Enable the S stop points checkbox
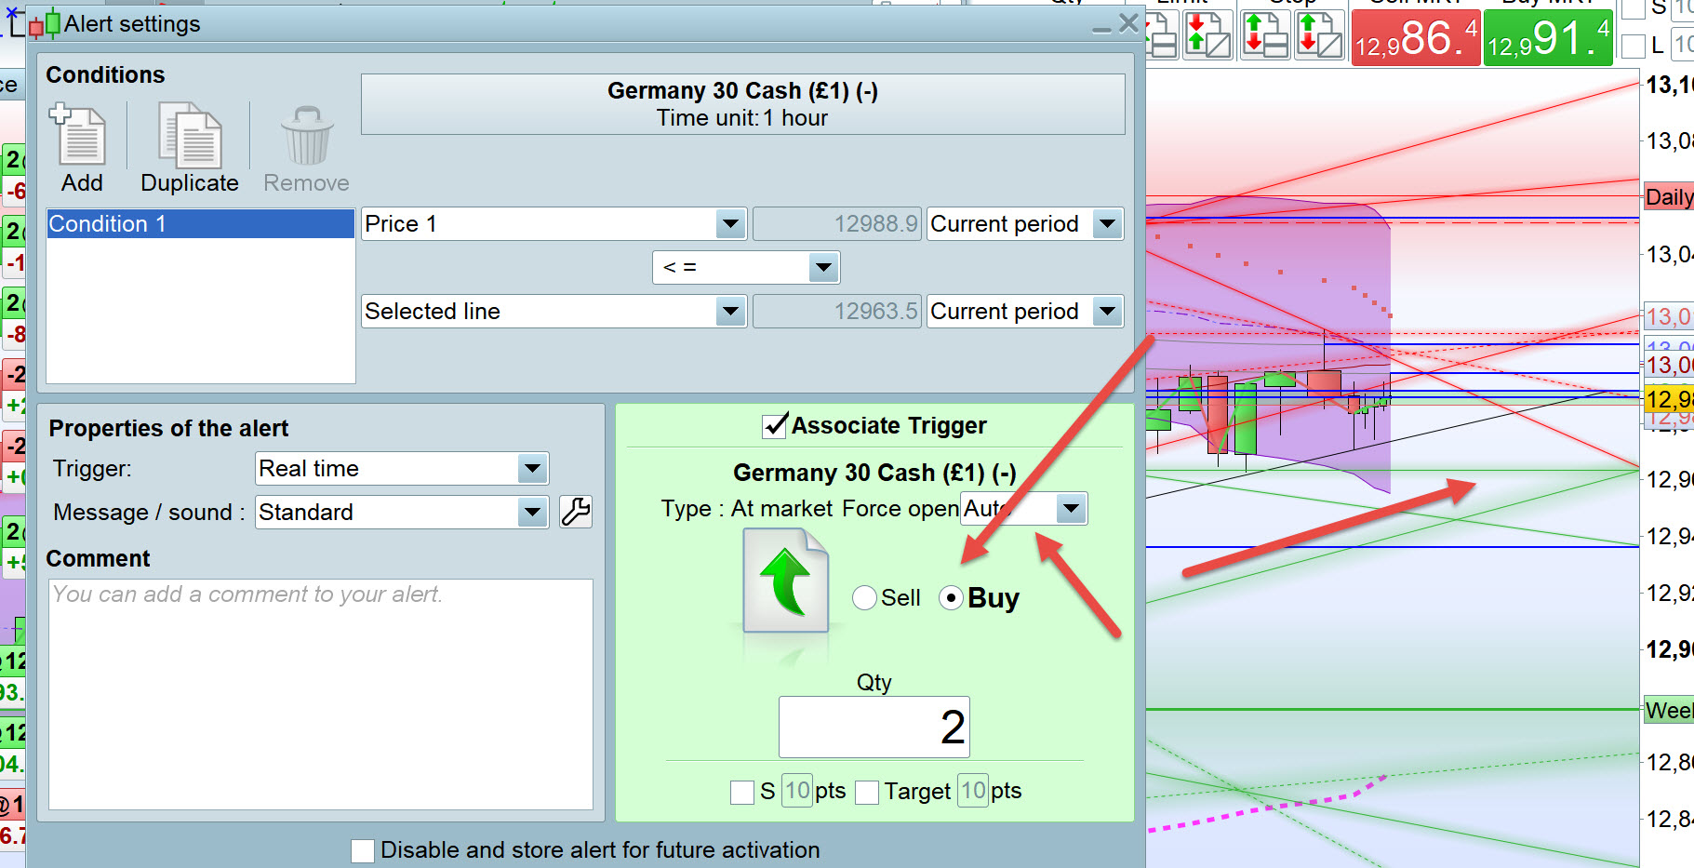This screenshot has width=1694, height=868. [742, 792]
